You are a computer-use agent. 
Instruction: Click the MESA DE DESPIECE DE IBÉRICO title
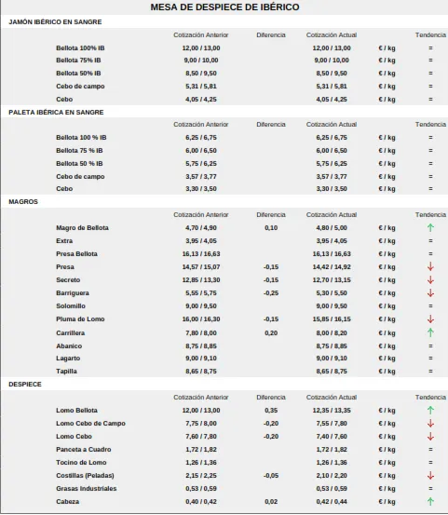pyautogui.click(x=225, y=7)
